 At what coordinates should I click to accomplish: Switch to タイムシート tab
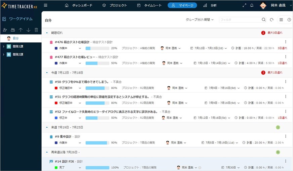(149, 5)
